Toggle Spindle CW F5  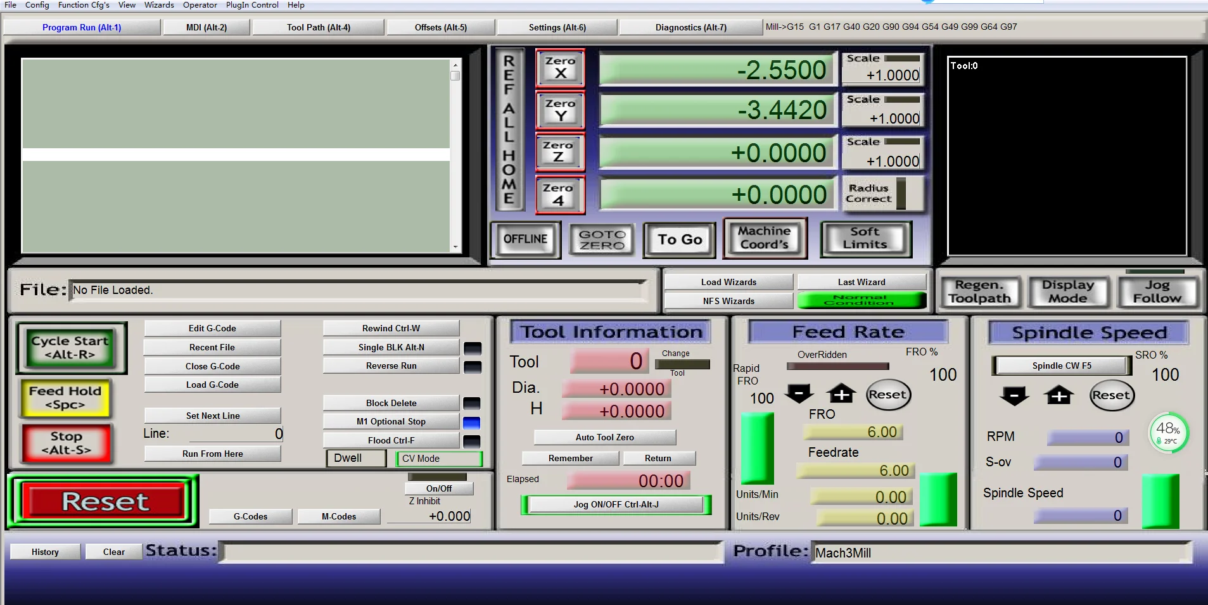1062,366
